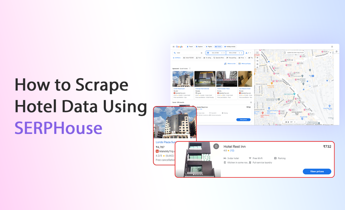The image size is (345, 210).
Task: Click the Full-service laundry amenity in enlarged card
Action: click(260, 163)
